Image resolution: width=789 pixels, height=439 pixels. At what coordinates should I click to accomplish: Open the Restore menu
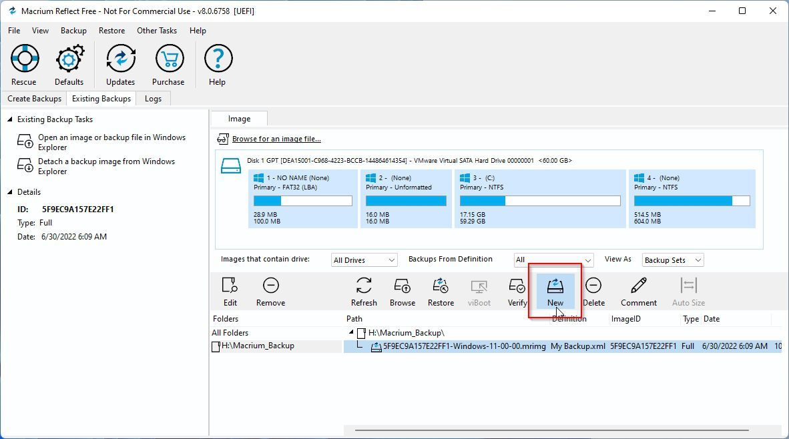click(111, 31)
